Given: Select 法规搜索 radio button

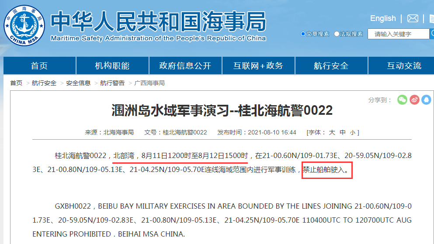Looking at the screenshot, I should (337, 34).
